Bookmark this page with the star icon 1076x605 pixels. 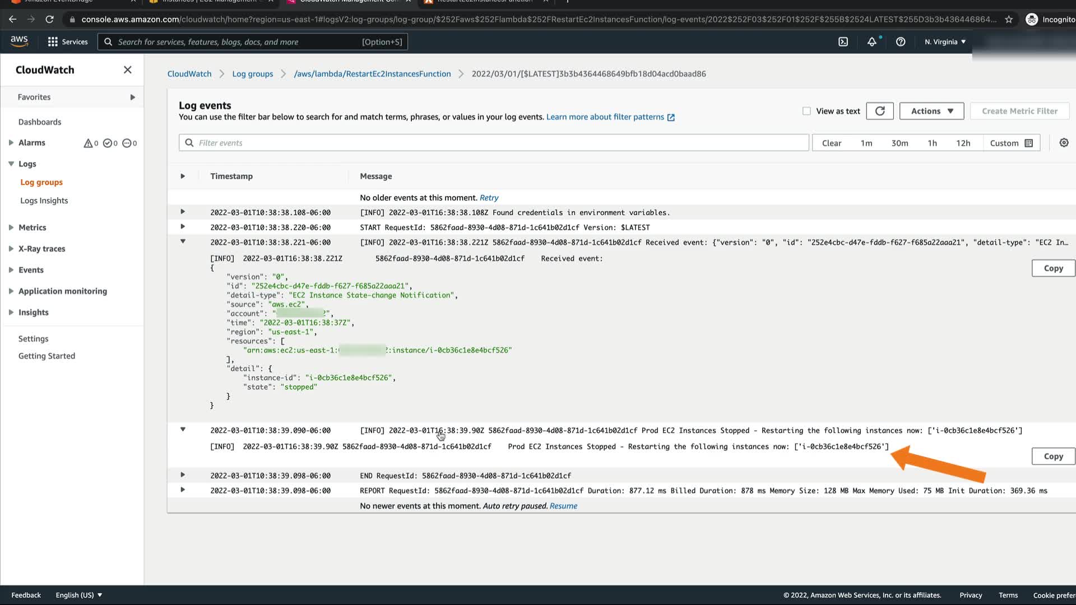pyautogui.click(x=1009, y=20)
